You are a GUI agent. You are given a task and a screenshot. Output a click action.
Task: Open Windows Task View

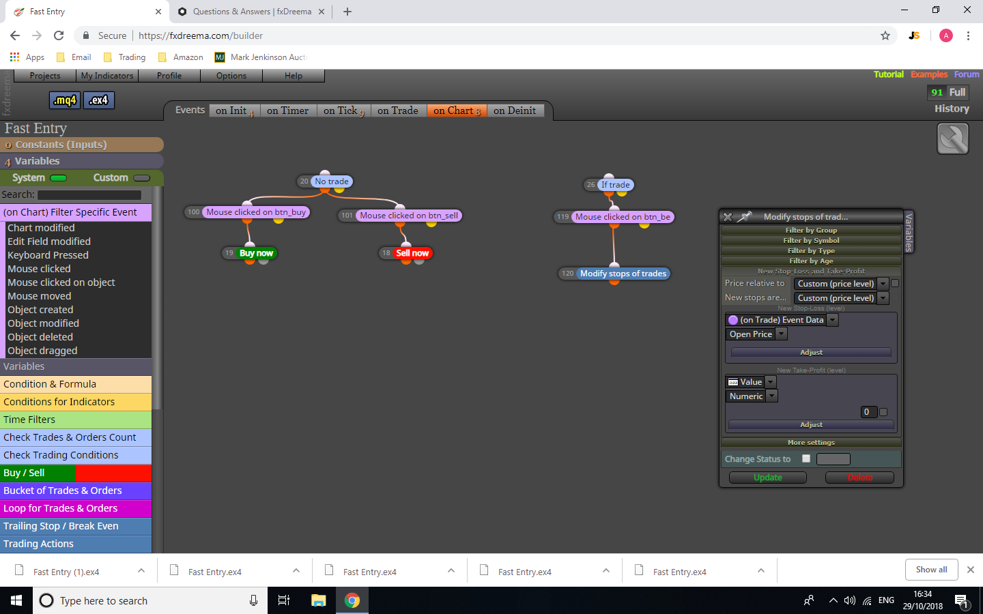tap(284, 600)
